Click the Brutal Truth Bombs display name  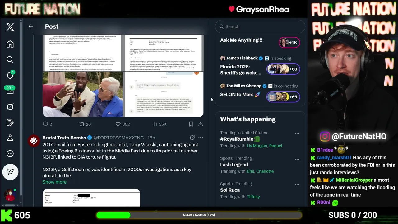[64, 138]
